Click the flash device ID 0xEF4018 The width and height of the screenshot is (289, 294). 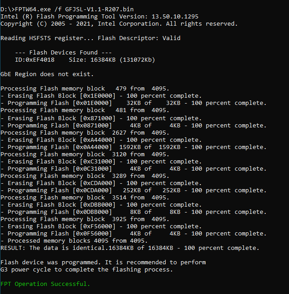coord(35,60)
